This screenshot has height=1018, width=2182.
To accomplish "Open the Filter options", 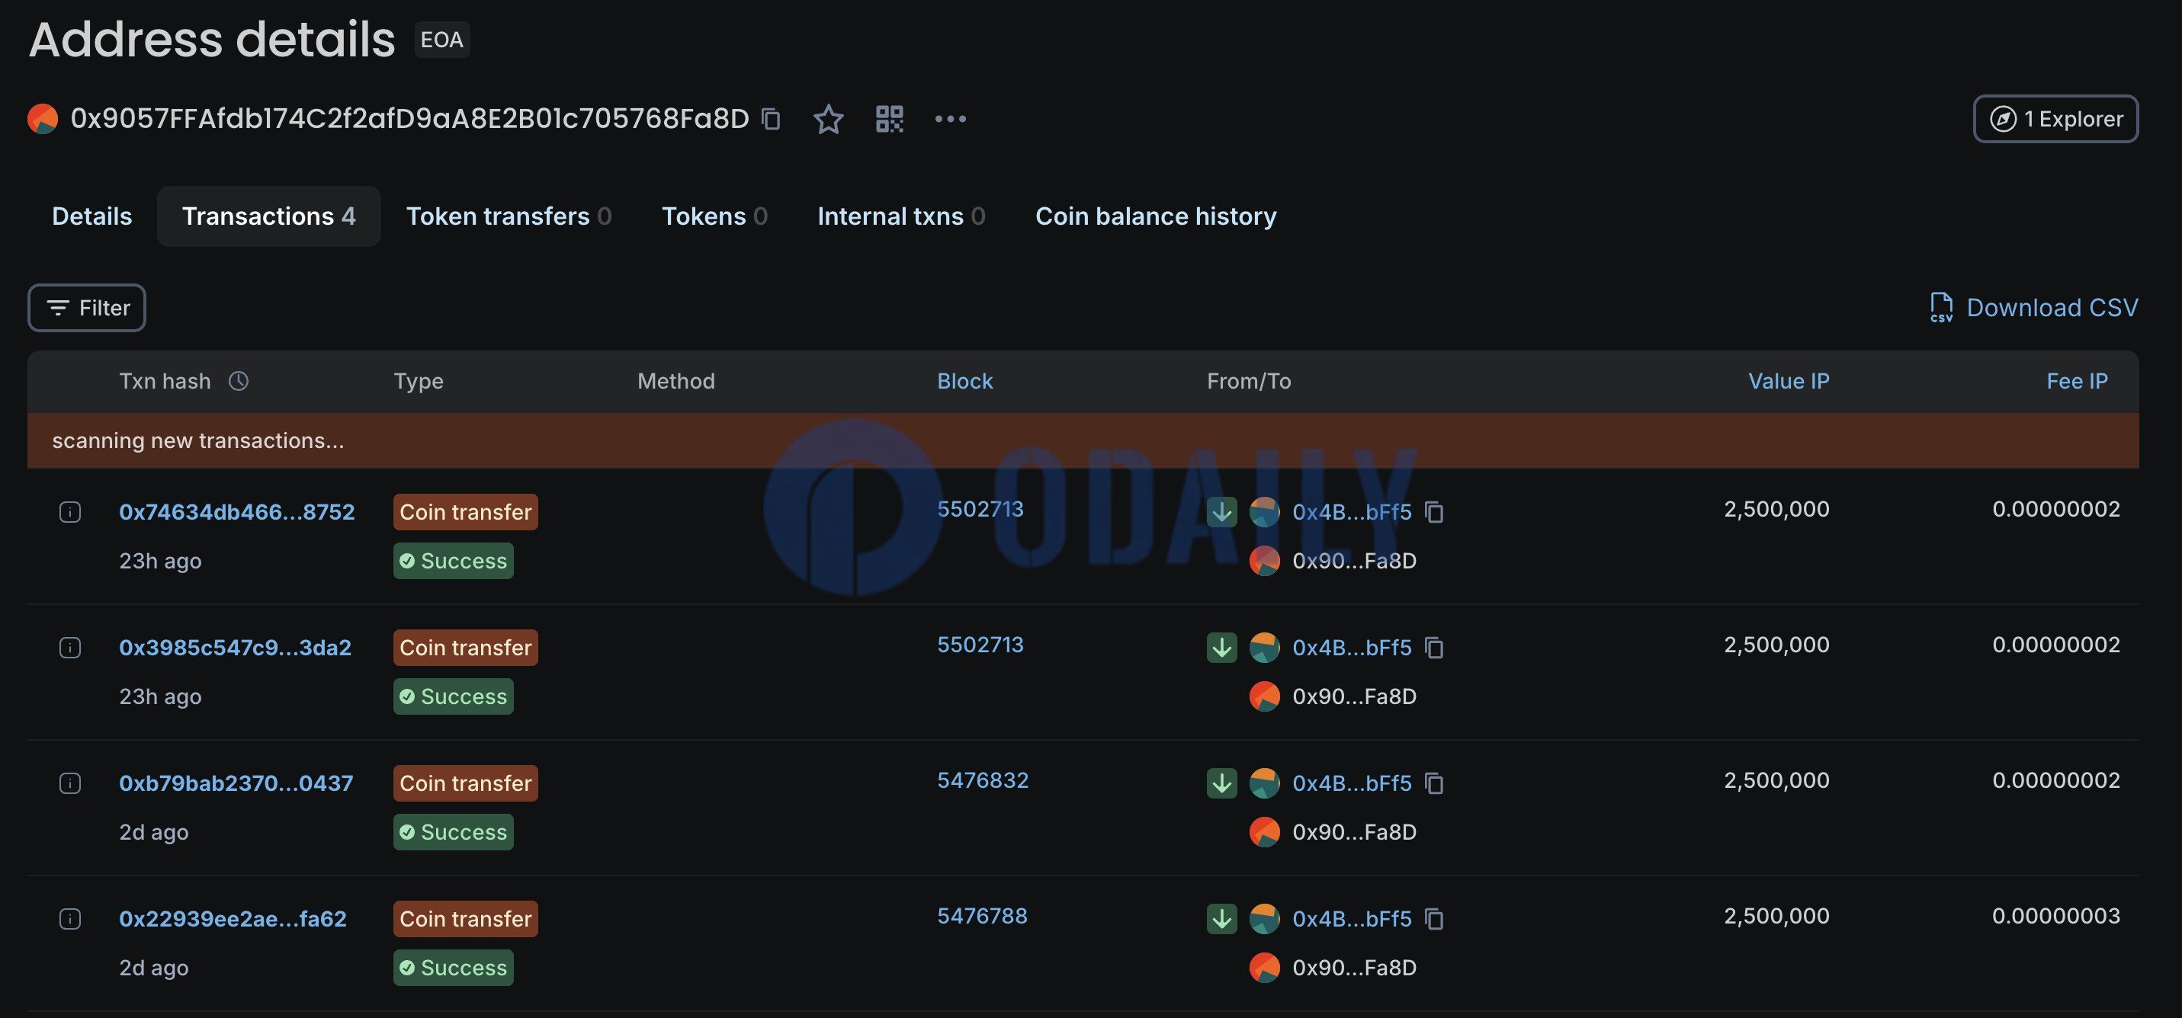I will click(x=86, y=307).
